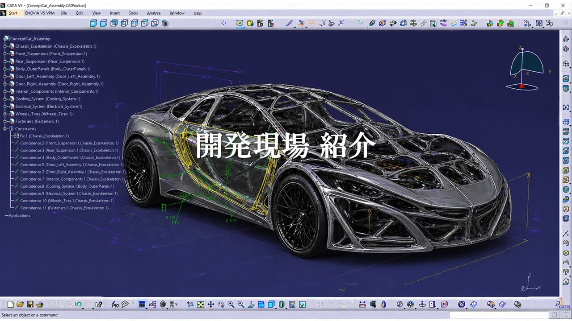Viewport: 572px width, 321px height.
Task: Open ENOVIA V5 VPM menu
Action: (x=40, y=13)
